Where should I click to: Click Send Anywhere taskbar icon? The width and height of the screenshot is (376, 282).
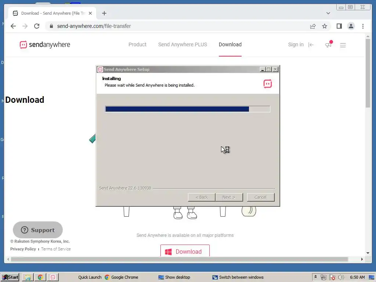click(53, 278)
